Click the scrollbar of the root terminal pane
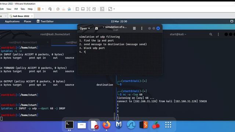 coord(115,116)
